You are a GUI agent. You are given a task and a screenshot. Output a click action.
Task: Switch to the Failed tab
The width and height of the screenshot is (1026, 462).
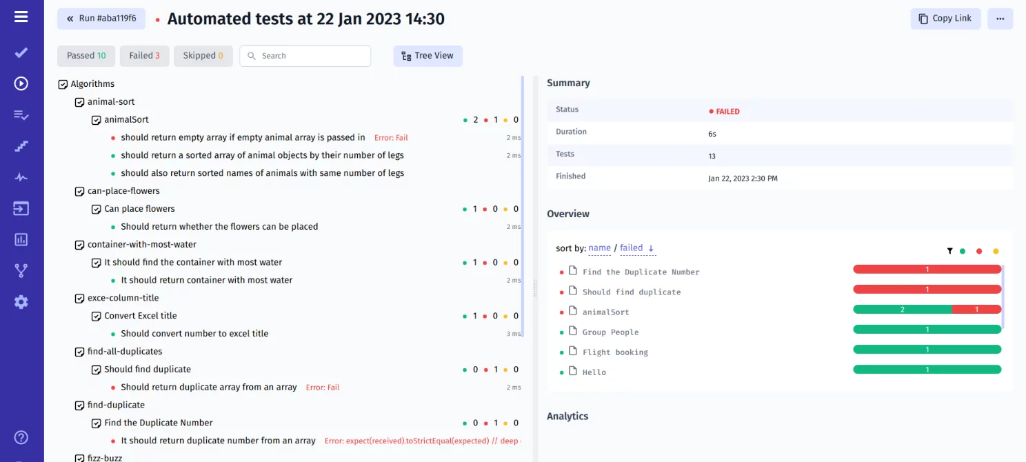tap(144, 56)
